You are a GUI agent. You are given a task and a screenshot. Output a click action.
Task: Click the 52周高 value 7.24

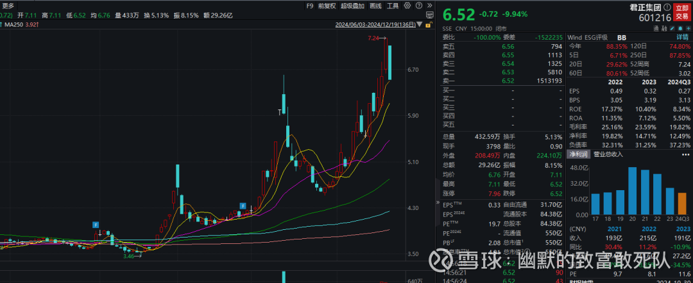pyautogui.click(x=683, y=66)
